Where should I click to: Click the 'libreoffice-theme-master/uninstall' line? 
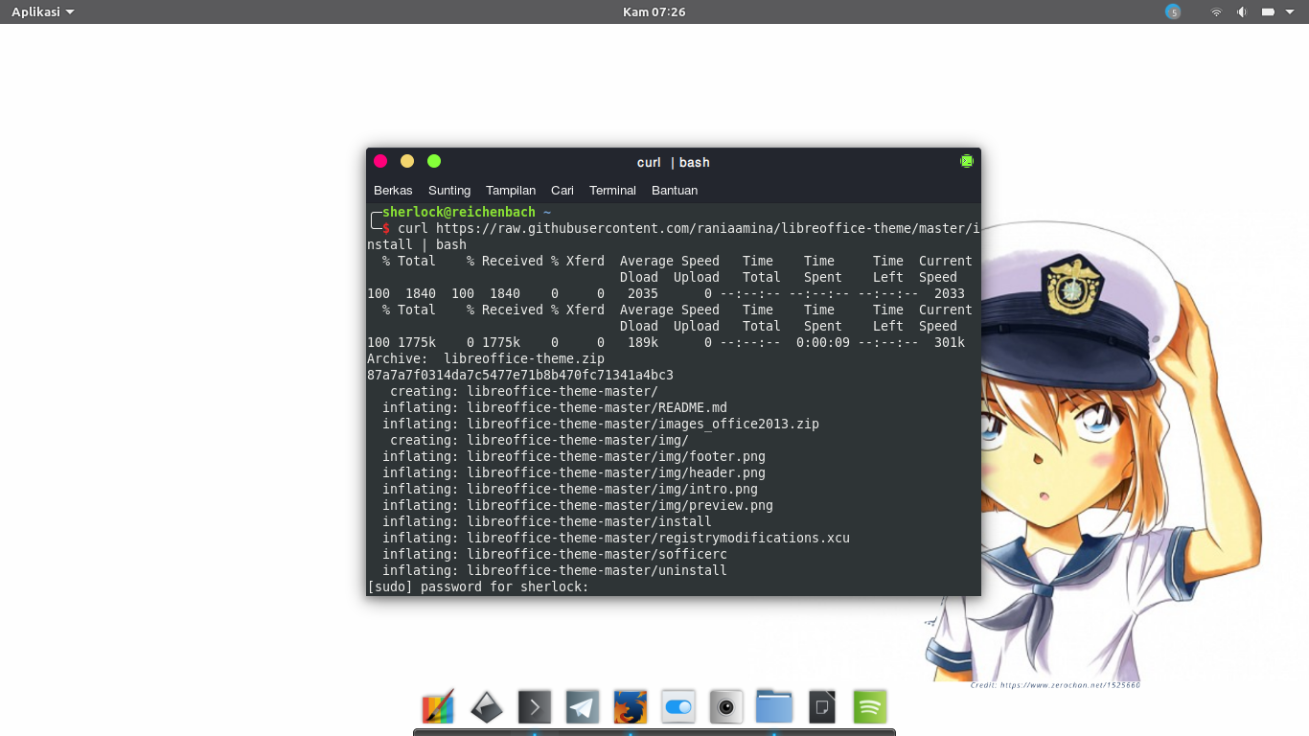click(555, 570)
